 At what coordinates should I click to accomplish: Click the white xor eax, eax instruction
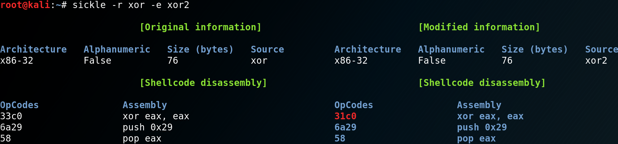[x=156, y=116]
